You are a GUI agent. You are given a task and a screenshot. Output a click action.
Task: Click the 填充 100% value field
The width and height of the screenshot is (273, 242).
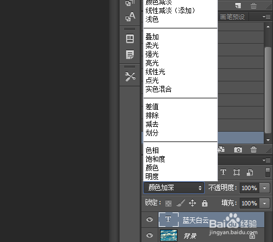pos(250,203)
